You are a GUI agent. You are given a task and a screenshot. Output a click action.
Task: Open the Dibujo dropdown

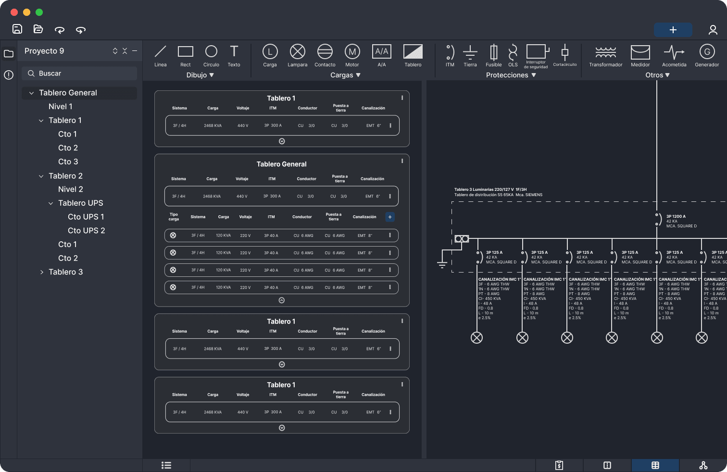pos(200,75)
